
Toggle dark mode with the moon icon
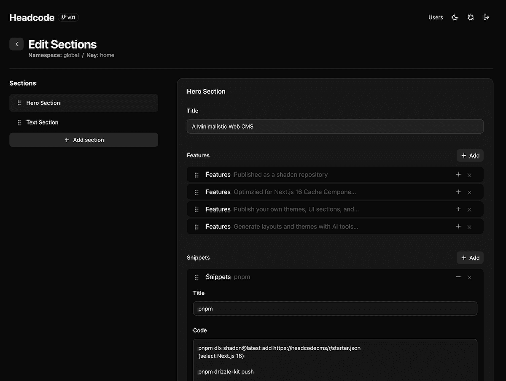coord(455,17)
